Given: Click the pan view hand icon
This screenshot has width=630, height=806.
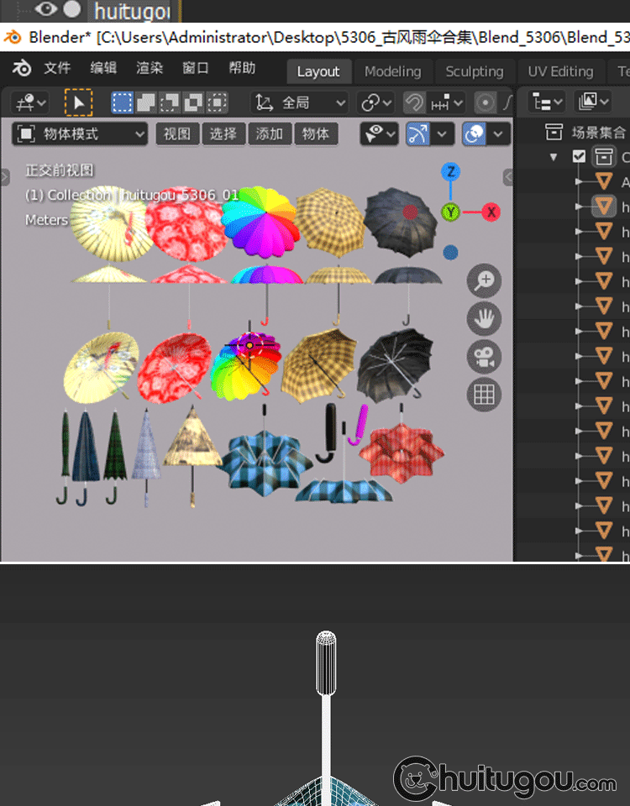Looking at the screenshot, I should pyautogui.click(x=484, y=319).
